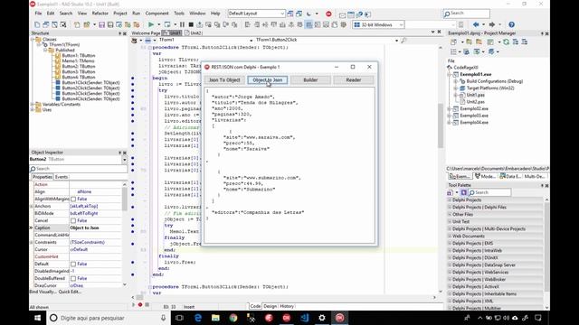
Task: Click the Reader button
Action: [x=354, y=80]
